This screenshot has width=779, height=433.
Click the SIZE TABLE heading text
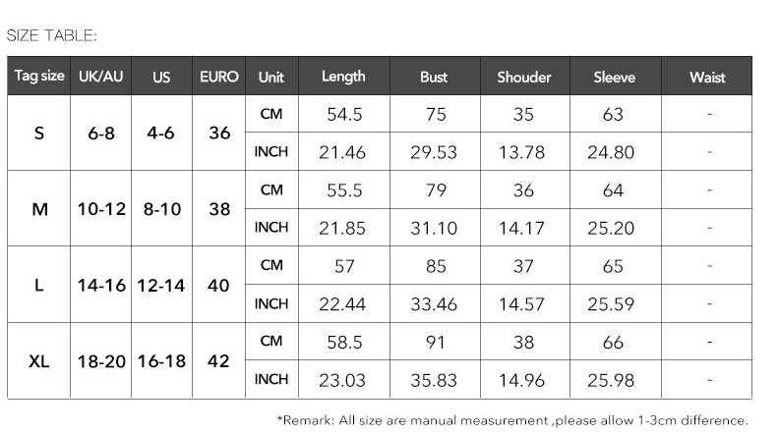click(52, 36)
